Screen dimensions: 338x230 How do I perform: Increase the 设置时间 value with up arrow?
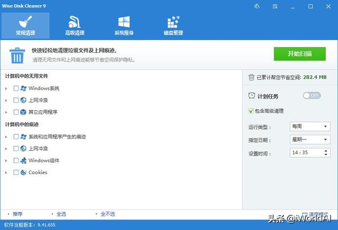[326, 151]
